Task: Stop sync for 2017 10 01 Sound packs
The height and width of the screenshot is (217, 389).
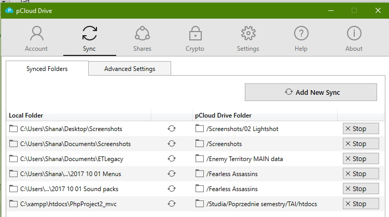Action: 360,189
